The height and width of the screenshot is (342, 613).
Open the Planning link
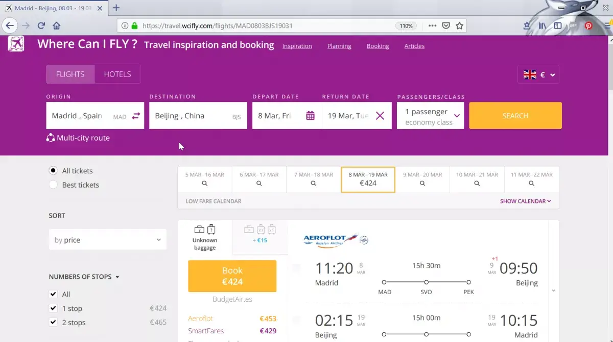(x=339, y=46)
